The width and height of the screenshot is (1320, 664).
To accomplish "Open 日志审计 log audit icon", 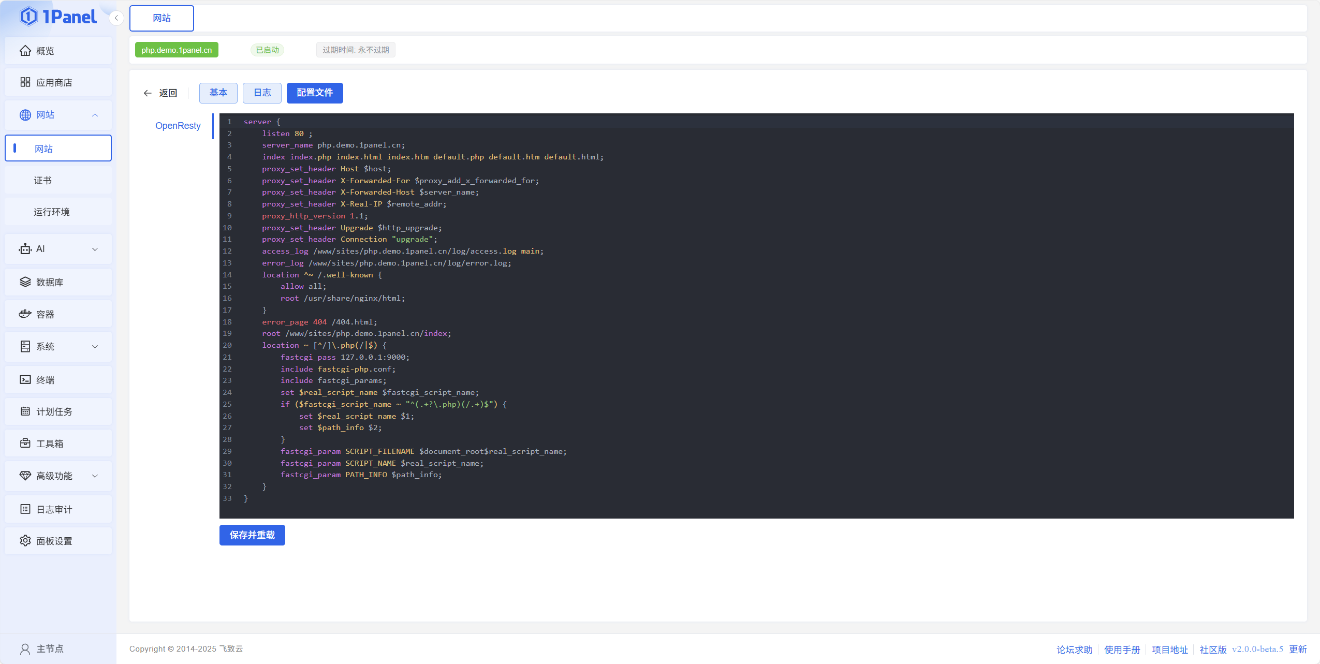I will tap(25, 509).
